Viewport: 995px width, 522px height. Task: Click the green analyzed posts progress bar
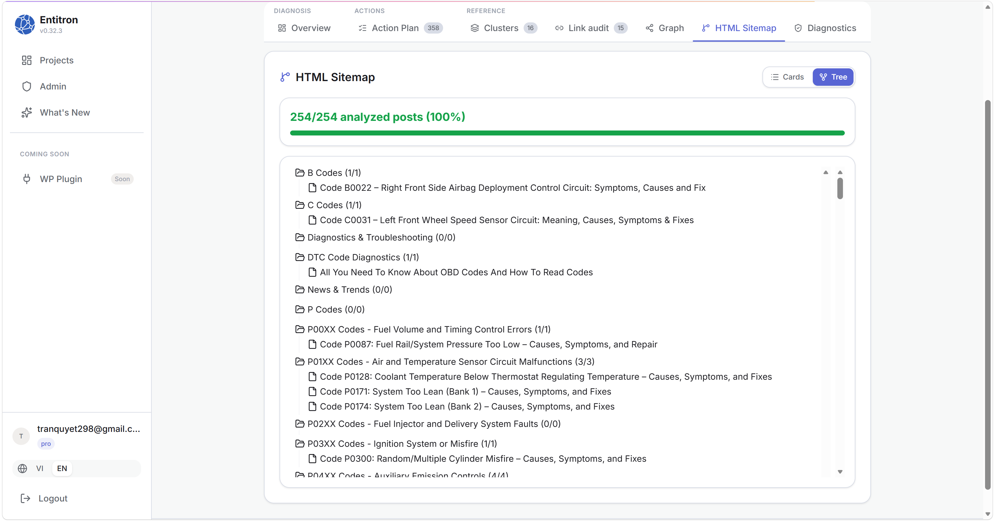coord(567,133)
